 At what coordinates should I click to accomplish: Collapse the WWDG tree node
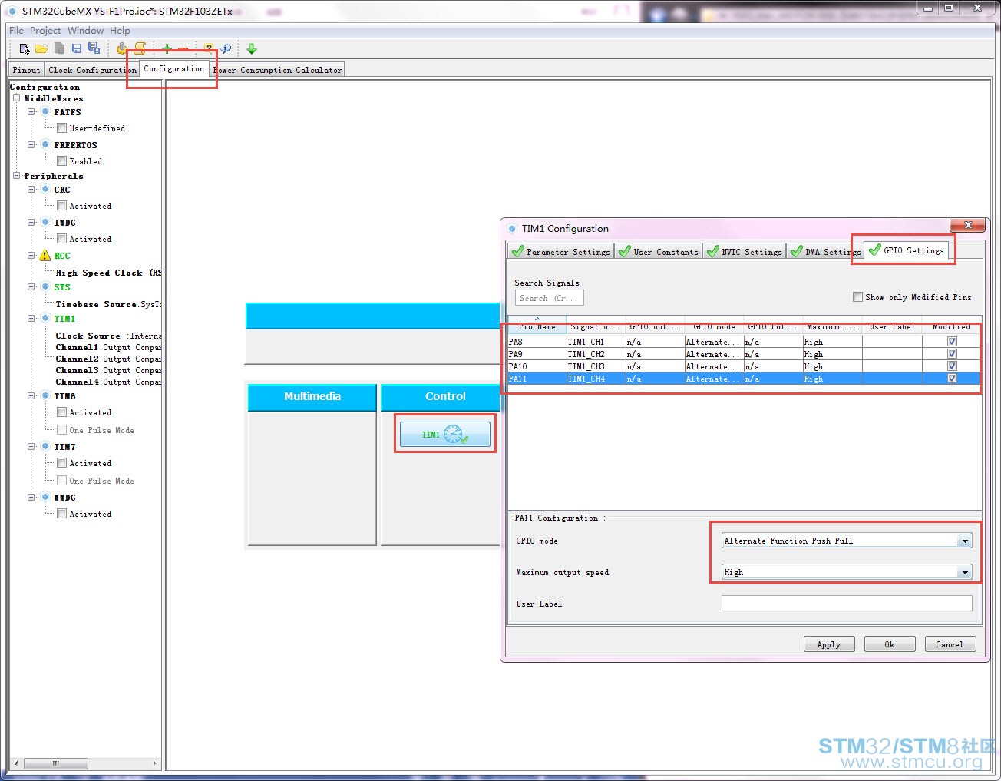coord(31,498)
